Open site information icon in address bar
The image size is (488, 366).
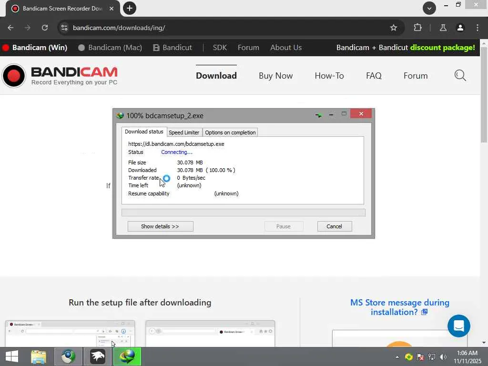[x=64, y=28]
